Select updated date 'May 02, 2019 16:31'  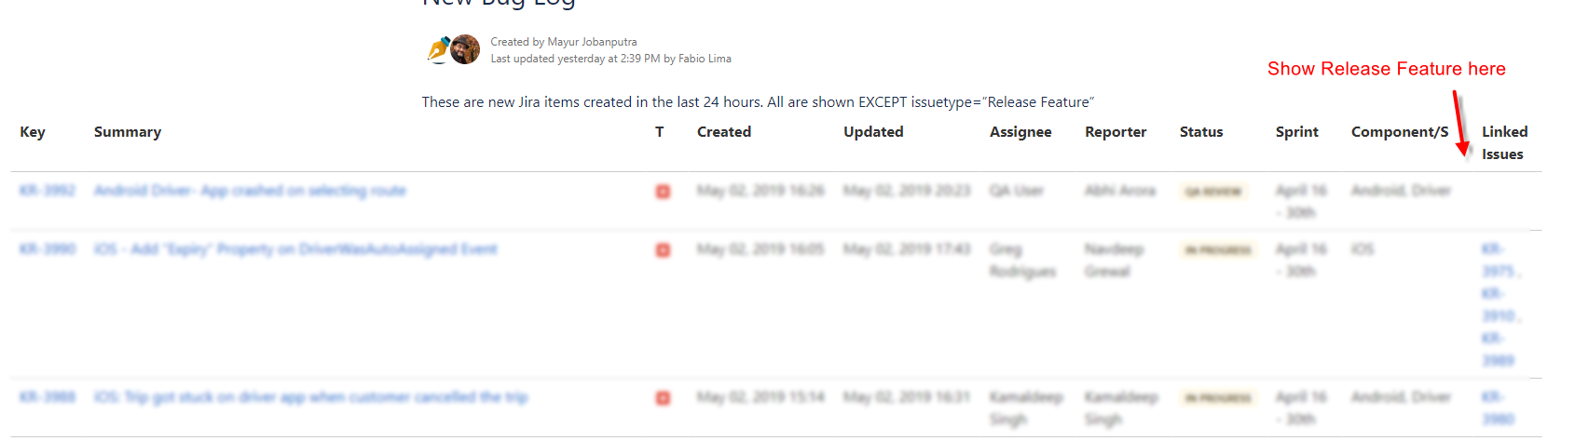coord(907,397)
